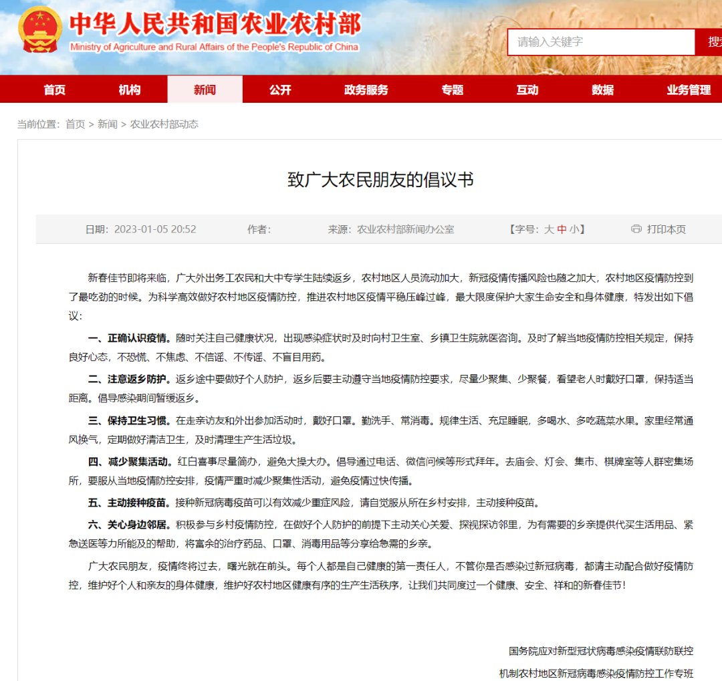
Task: Set font size to 大
Action: (x=549, y=229)
